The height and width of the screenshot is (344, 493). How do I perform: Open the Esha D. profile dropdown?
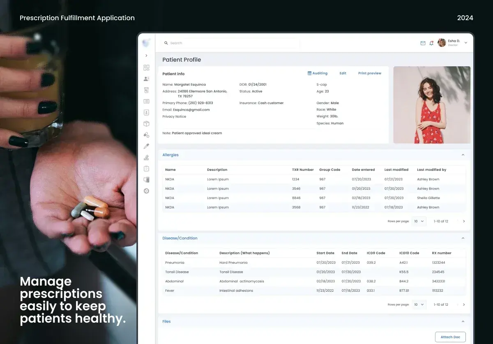pyautogui.click(x=465, y=43)
